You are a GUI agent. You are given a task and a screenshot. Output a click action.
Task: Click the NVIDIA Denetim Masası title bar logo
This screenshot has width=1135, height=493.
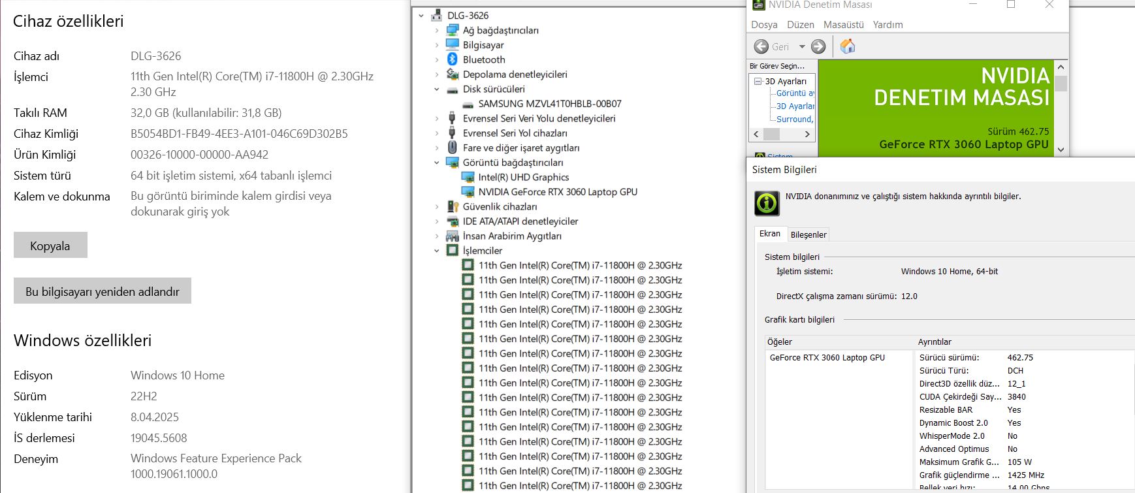point(758,5)
